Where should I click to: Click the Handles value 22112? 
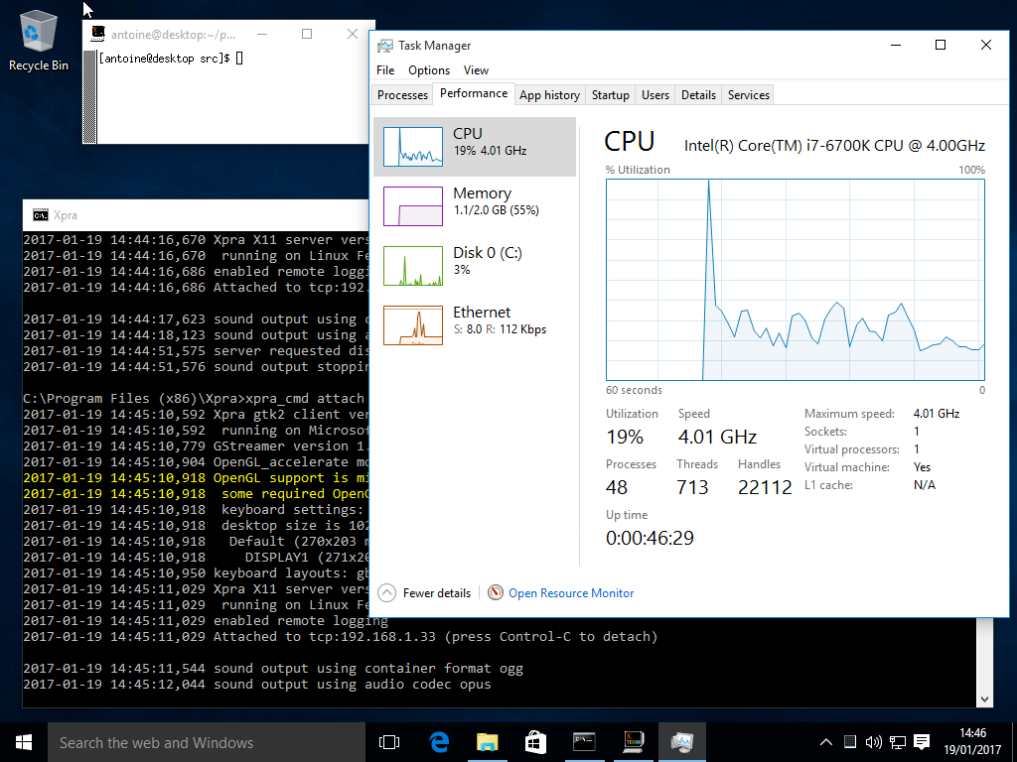[x=765, y=487]
